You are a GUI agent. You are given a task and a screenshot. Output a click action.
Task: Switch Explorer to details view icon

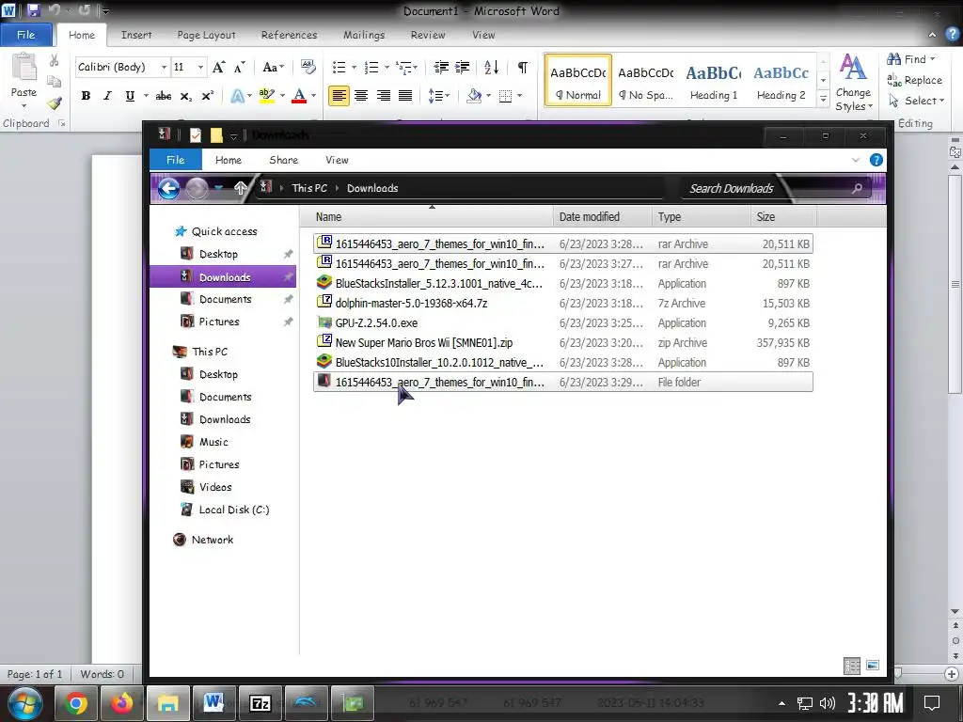(852, 666)
